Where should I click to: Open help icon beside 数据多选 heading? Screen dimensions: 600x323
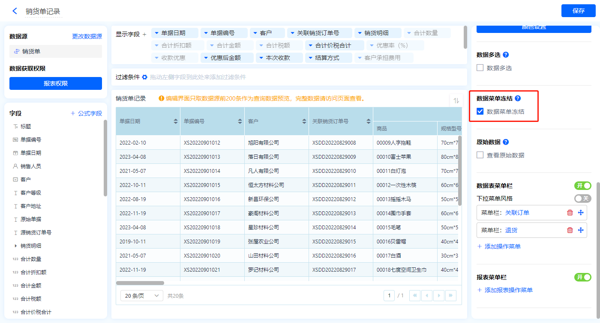[506, 55]
